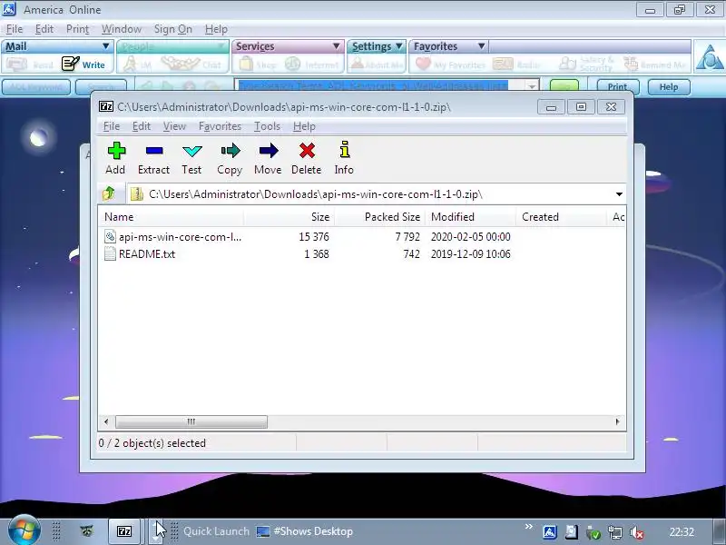Go up one folder level in 7-Zip
Screen dimensions: 726x545
coord(109,193)
